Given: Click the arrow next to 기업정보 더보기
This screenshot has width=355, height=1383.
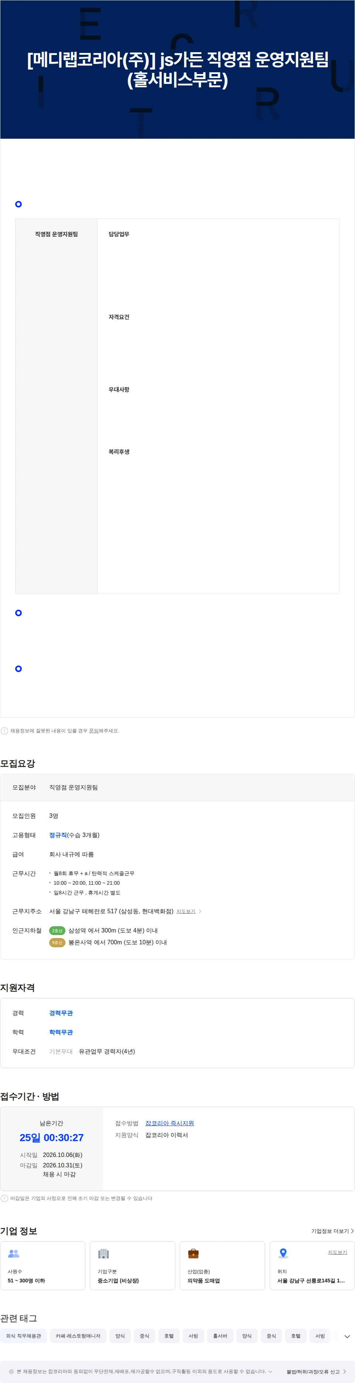Looking at the screenshot, I should click(352, 1231).
